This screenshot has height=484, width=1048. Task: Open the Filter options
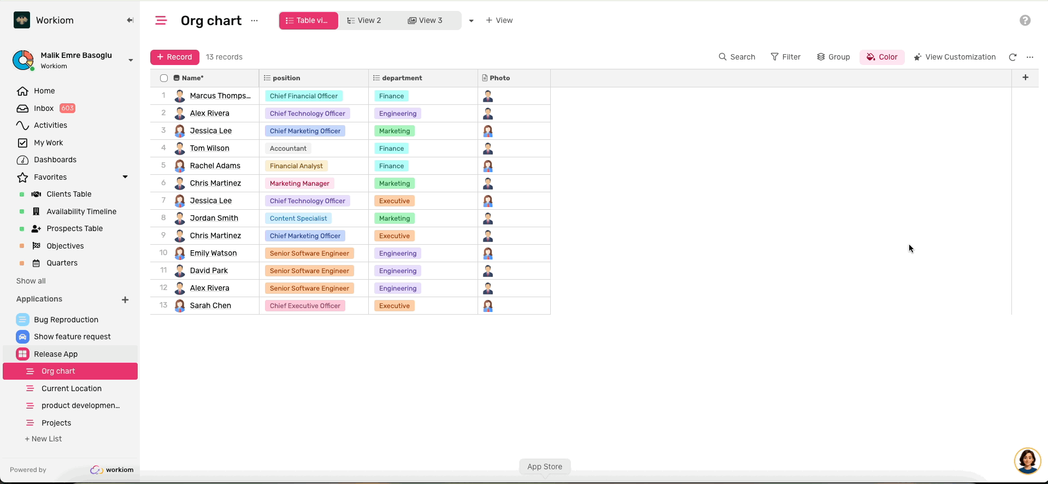click(x=786, y=57)
